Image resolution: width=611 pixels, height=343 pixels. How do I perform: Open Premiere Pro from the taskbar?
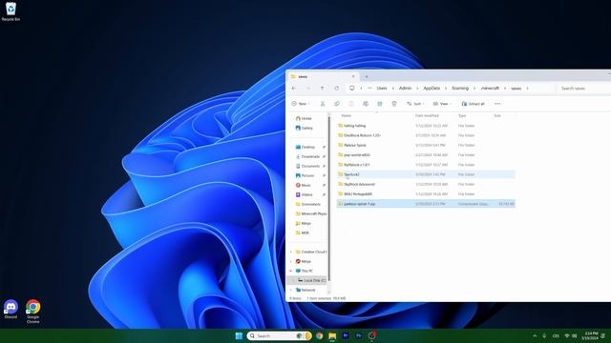346,335
